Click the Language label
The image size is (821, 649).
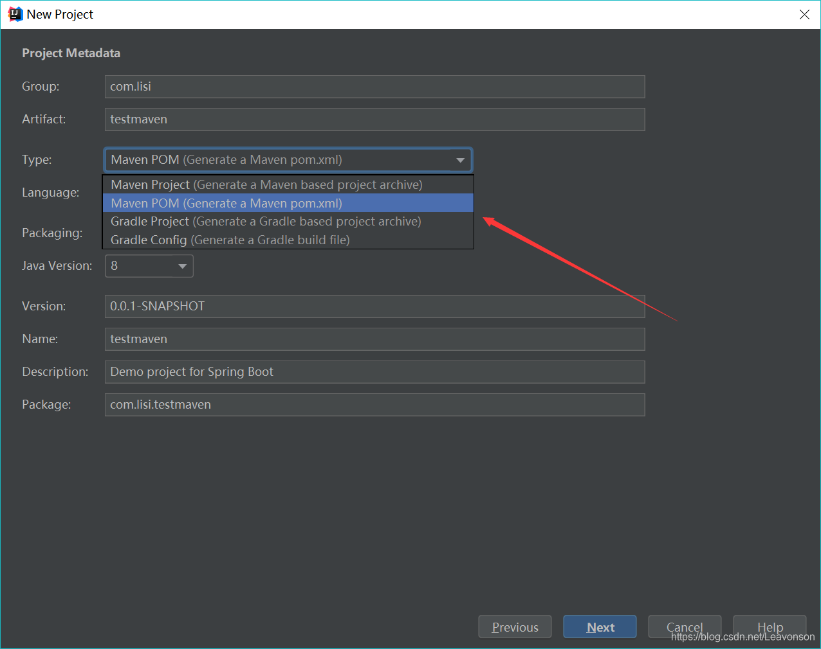point(51,193)
